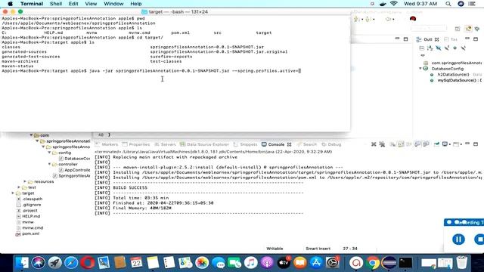This screenshot has height=272, width=484.
Task: Open Finder from the Dock
Action: (x=22, y=263)
